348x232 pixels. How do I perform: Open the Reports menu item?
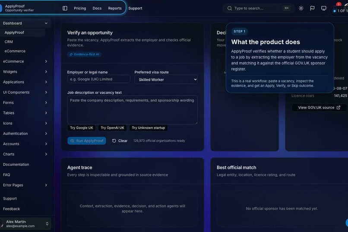(x=115, y=8)
